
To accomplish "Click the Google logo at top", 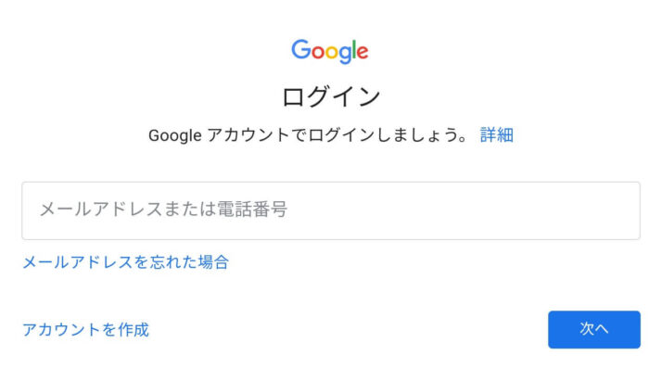I will [x=329, y=51].
